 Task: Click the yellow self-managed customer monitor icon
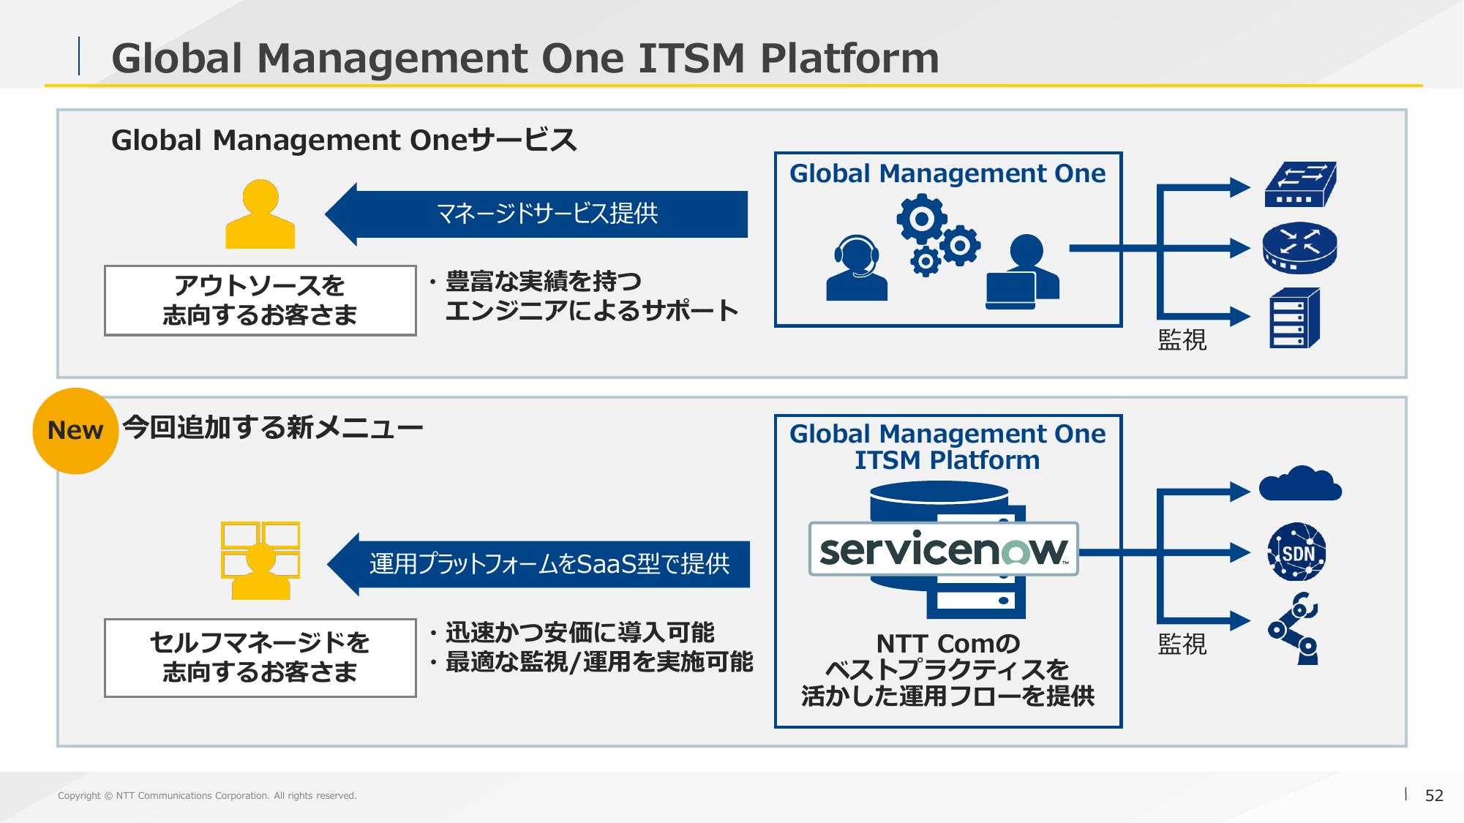(260, 560)
